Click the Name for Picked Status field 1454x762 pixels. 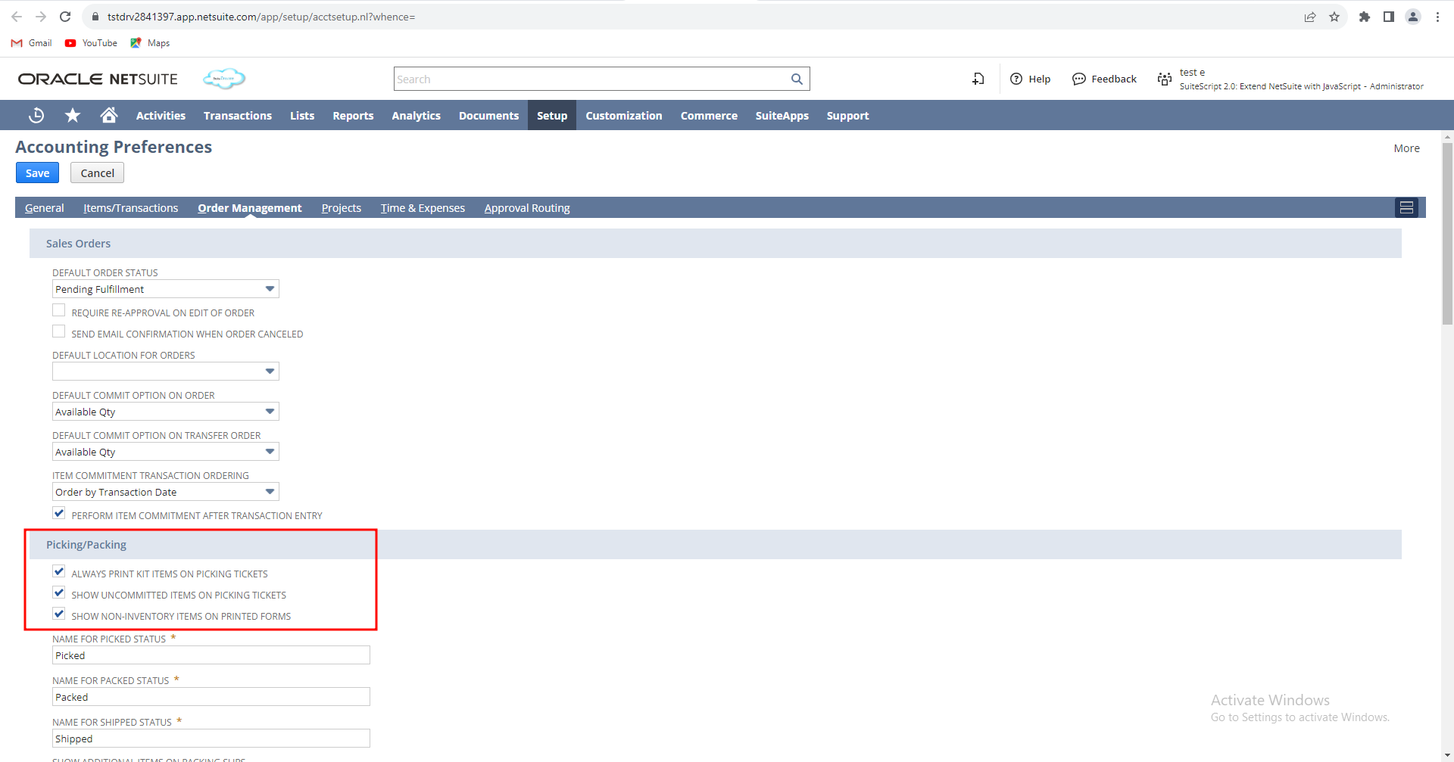pos(211,655)
